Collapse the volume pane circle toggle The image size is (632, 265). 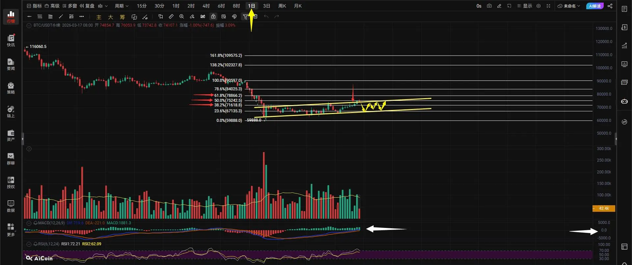tap(29, 149)
